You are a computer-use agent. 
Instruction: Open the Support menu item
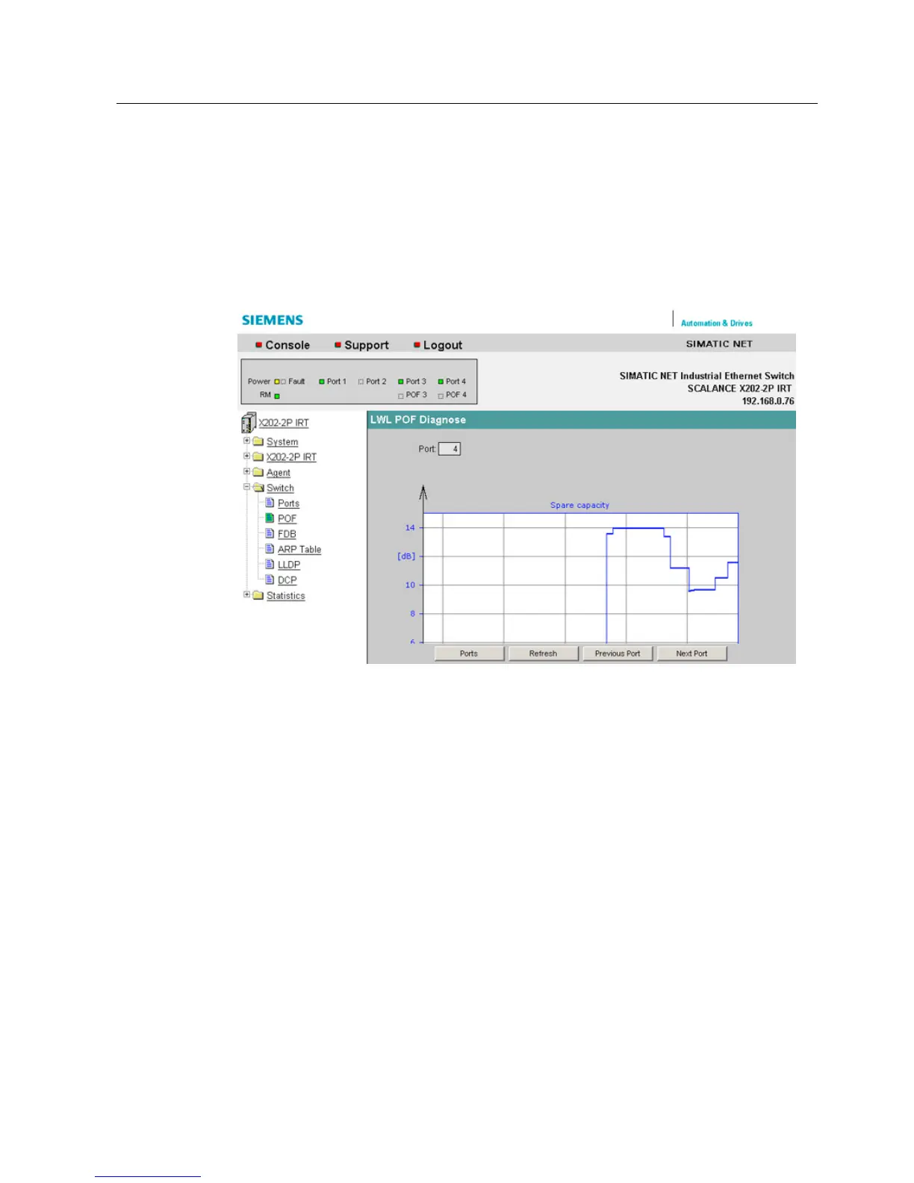point(367,345)
